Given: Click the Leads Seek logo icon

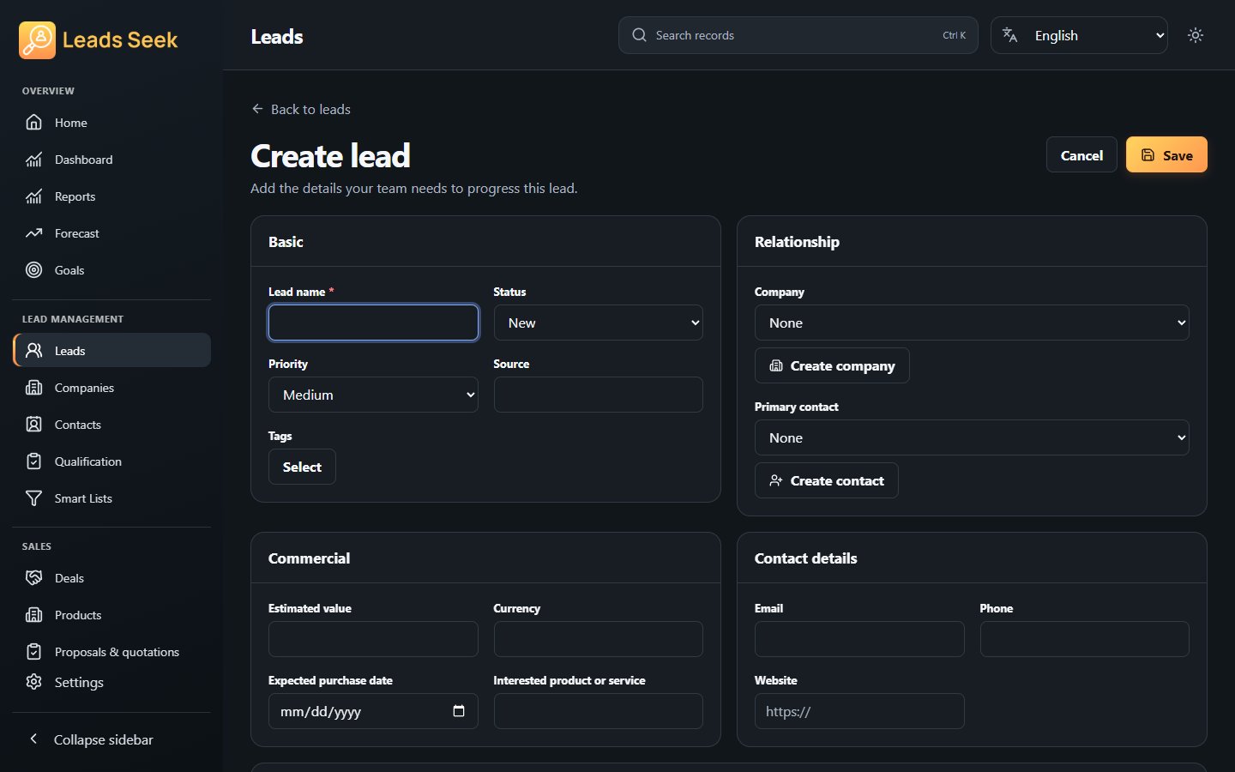Looking at the screenshot, I should (x=37, y=40).
